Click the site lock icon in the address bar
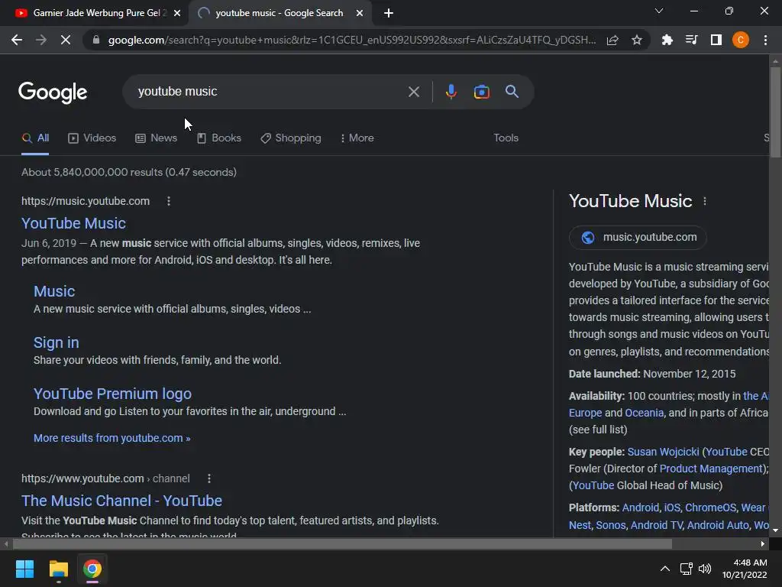782x587 pixels. pyautogui.click(x=96, y=40)
